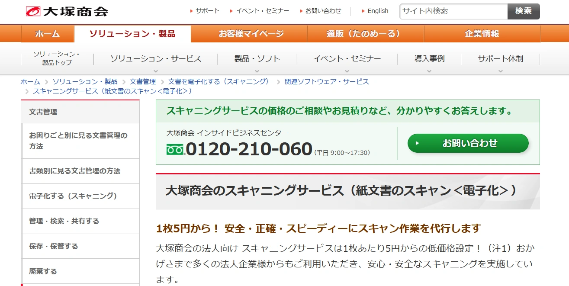
Task: Expand the 製品・ソフト submenu
Action: pyautogui.click(x=257, y=59)
